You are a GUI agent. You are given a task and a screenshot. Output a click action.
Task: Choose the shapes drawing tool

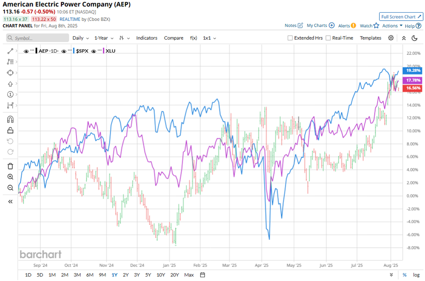click(10, 73)
